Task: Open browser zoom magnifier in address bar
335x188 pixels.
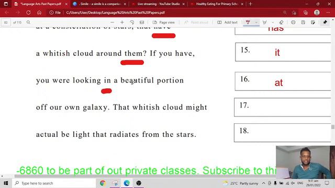Action: [285, 13]
